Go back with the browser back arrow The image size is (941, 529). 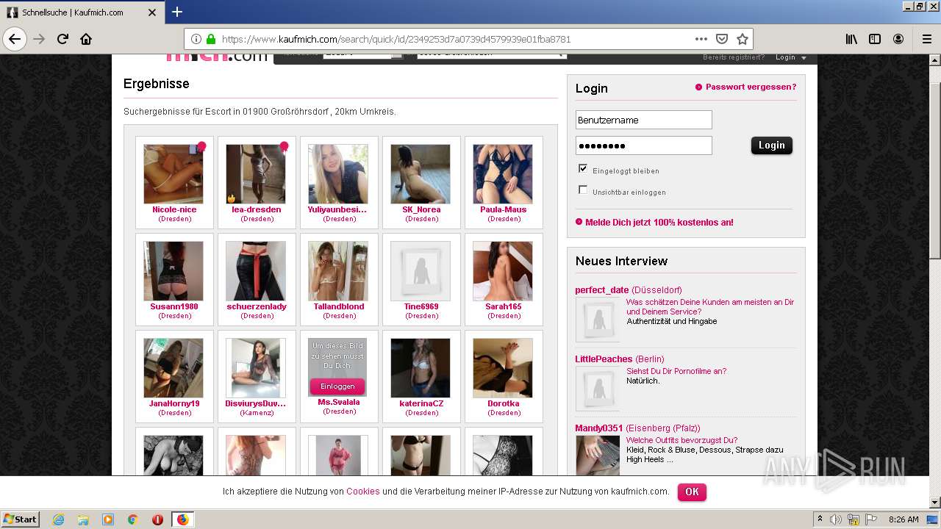tap(15, 39)
